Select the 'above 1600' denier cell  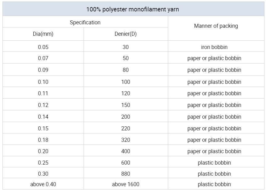(x=126, y=184)
